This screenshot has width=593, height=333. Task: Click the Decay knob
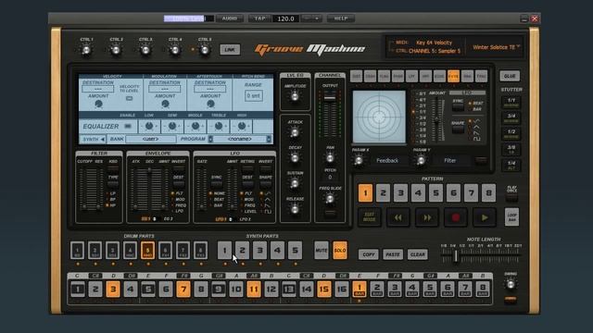click(x=295, y=158)
